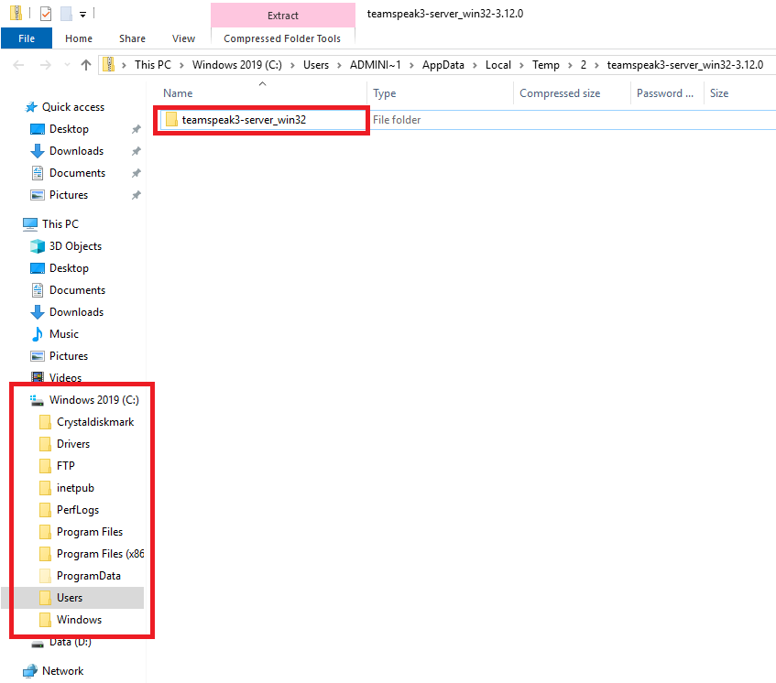
Task: Go forward with the Forward arrow
Action: [46, 65]
